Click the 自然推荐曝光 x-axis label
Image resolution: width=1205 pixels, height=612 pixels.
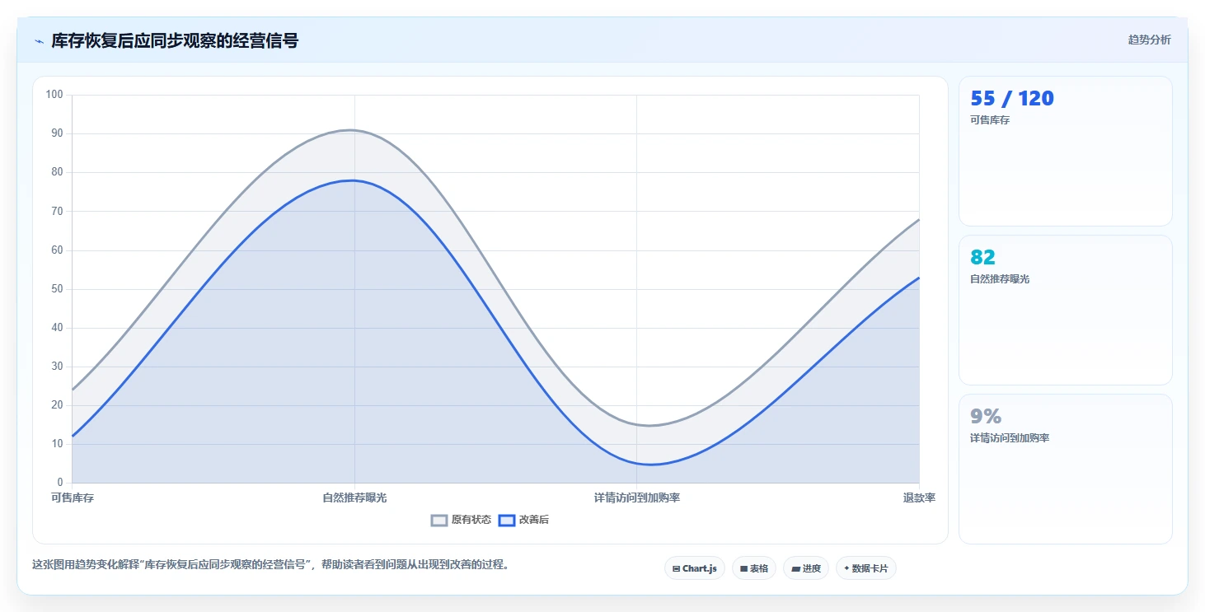[x=354, y=498]
